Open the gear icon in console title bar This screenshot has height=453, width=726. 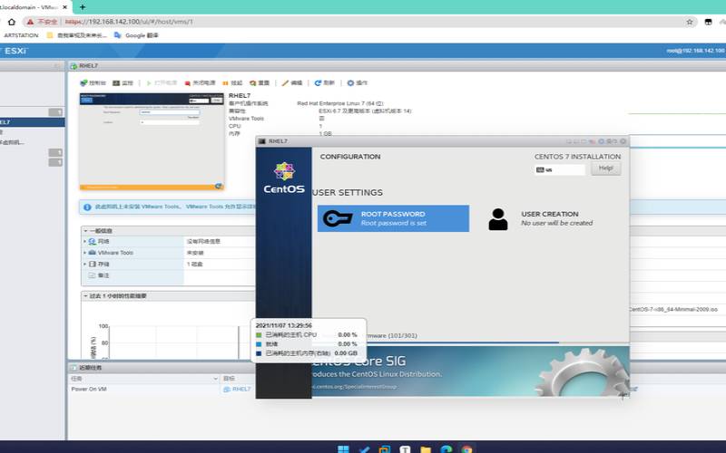[601, 141]
